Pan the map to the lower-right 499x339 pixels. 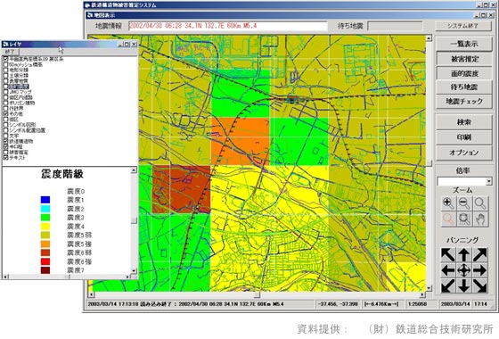(x=480, y=285)
